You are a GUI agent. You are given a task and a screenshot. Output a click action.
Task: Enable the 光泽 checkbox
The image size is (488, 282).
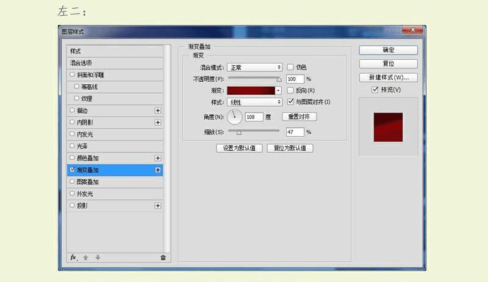(x=72, y=146)
